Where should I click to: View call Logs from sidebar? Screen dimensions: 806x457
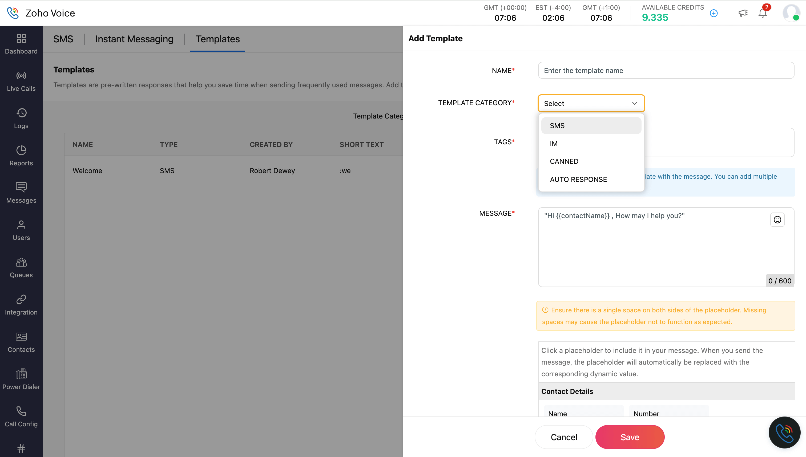21,118
